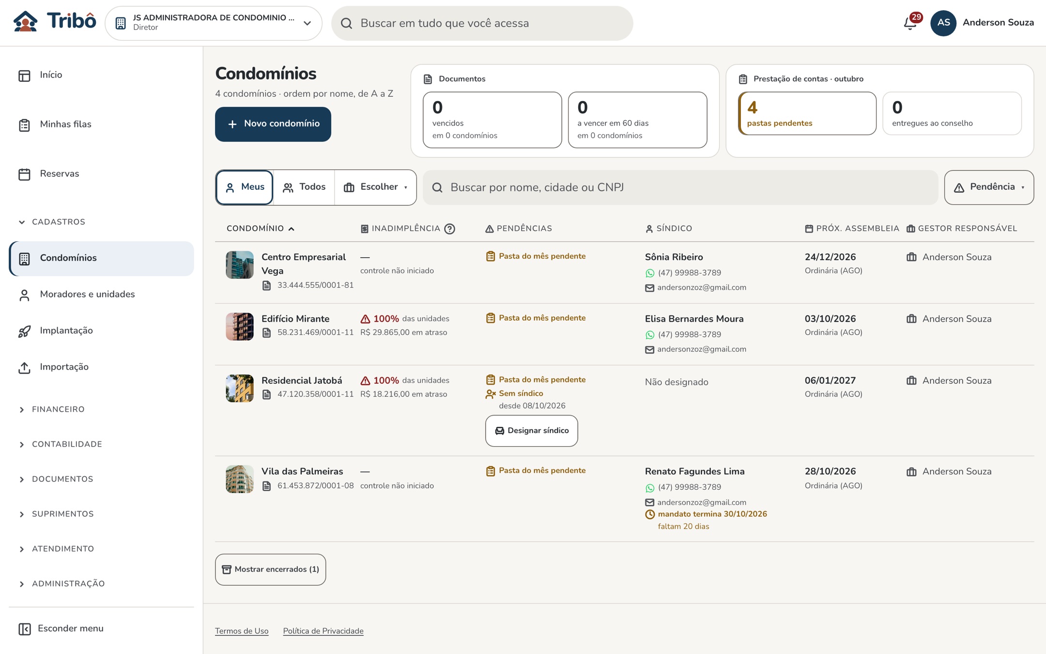1046x654 pixels.
Task: Click the 4 pastas pendentes card
Action: (x=807, y=113)
